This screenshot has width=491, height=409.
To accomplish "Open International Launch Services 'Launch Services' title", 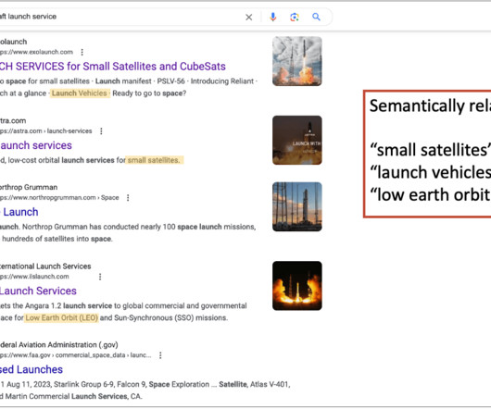I will [x=38, y=291].
